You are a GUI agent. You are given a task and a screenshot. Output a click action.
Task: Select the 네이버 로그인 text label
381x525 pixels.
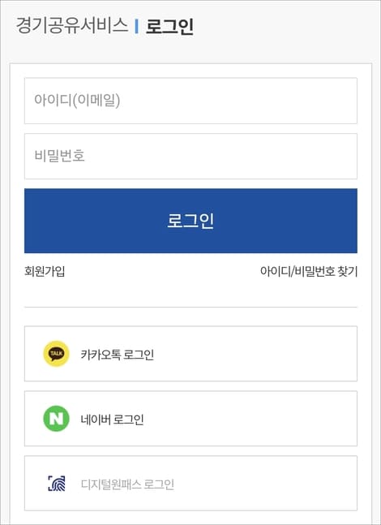(113, 420)
